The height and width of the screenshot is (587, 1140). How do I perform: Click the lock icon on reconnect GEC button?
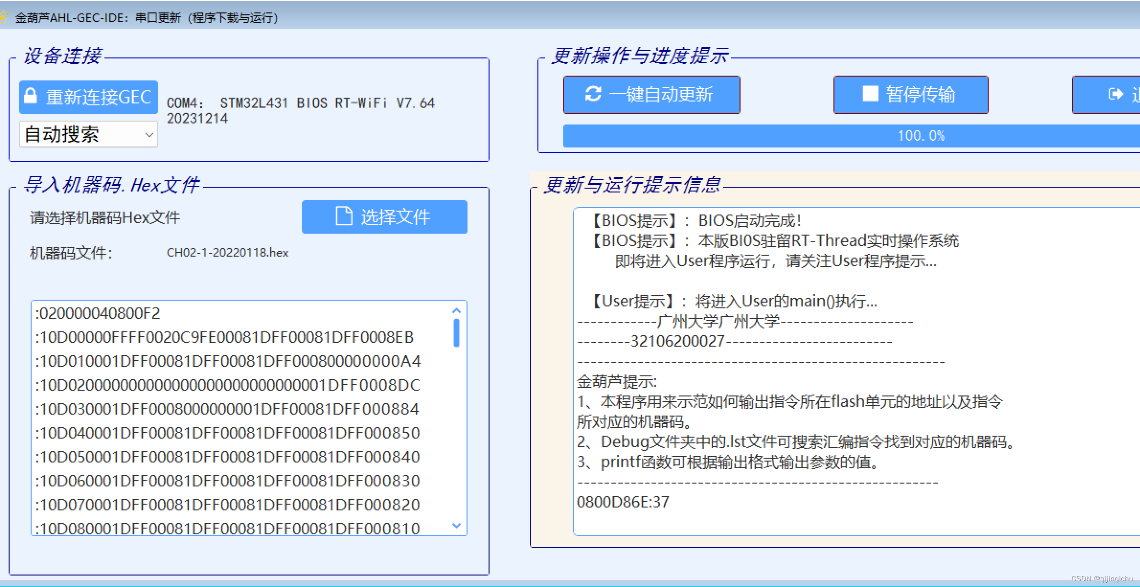tap(31, 96)
